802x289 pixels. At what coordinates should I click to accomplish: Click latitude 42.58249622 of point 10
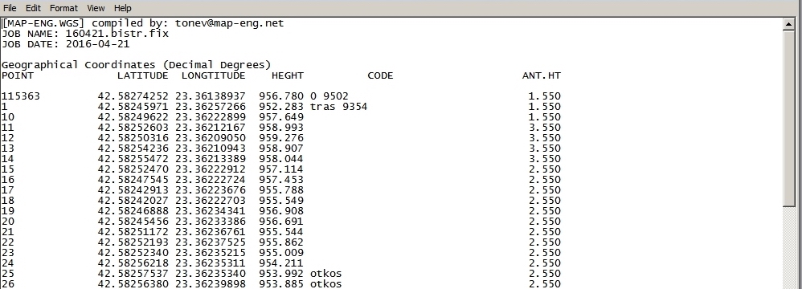point(133,117)
